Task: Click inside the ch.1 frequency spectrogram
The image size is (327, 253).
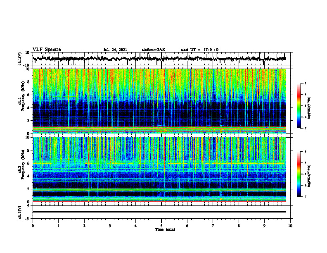Action: [x=159, y=101]
